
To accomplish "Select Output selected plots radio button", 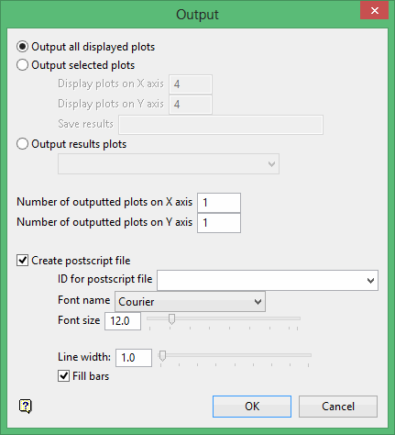I will point(23,65).
